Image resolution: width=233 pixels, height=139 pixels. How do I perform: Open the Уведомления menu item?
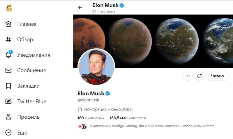[x=33, y=55]
